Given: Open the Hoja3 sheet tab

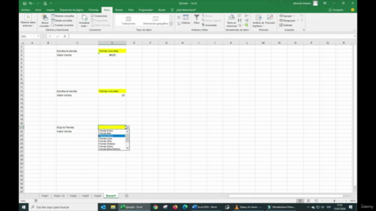Looking at the screenshot, I should (85, 196).
